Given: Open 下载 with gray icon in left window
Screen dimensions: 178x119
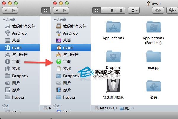Looking at the screenshot, I should pyautogui.click(x=20, y=62).
